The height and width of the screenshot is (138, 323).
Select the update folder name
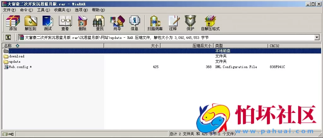click(x=15, y=61)
